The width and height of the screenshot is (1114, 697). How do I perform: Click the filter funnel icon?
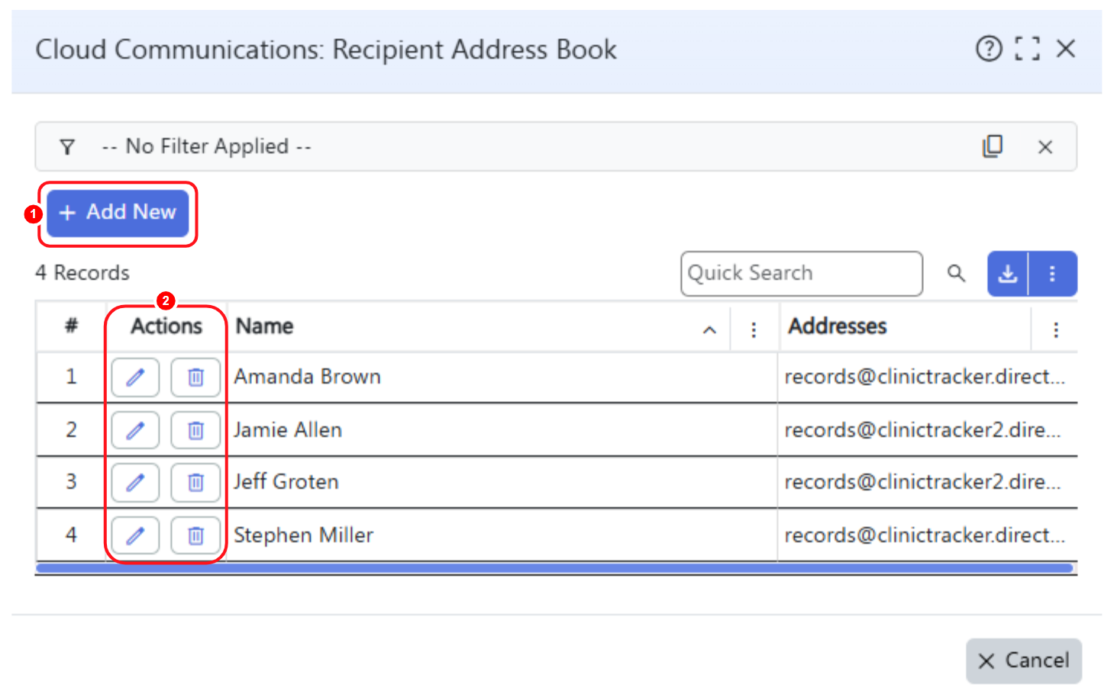[67, 146]
